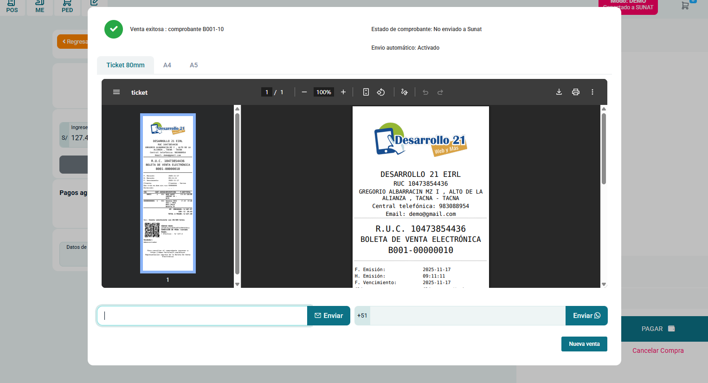The height and width of the screenshot is (383, 708).
Task: Click the zoom in plus icon
Action: (343, 92)
